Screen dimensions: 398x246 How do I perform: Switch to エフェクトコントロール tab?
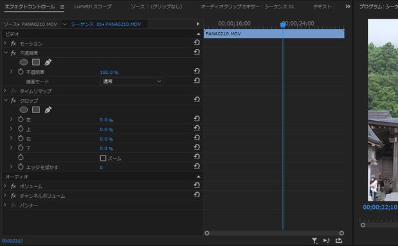(30, 7)
